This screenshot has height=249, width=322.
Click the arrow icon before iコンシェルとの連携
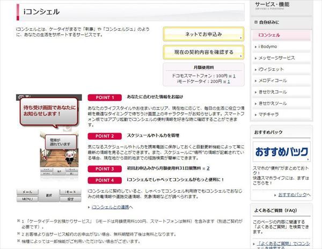pos(89,207)
